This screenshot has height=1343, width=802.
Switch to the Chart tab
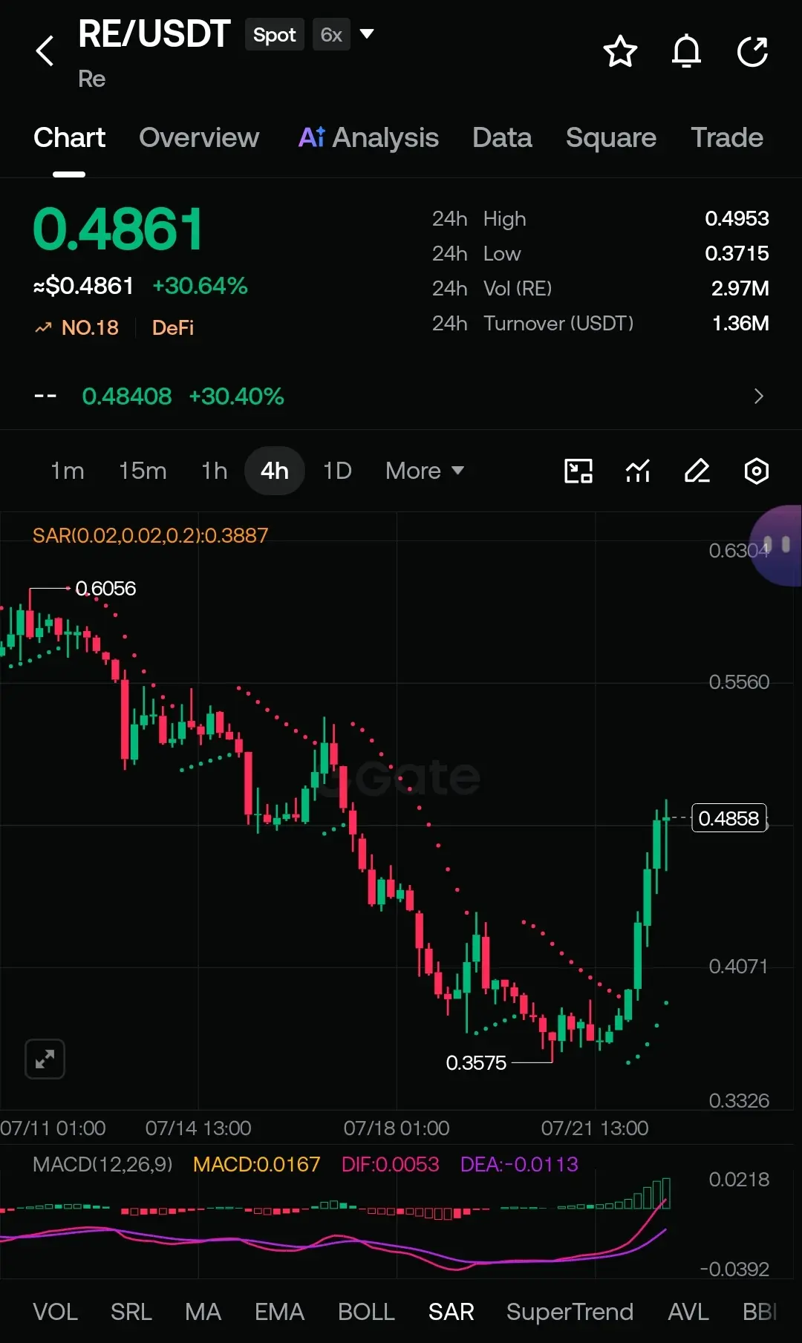point(69,137)
